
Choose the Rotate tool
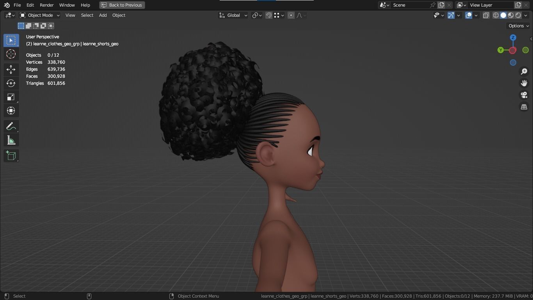pos(11,83)
